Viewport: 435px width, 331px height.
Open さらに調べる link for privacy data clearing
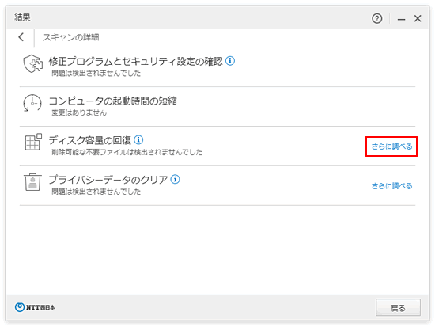click(391, 186)
